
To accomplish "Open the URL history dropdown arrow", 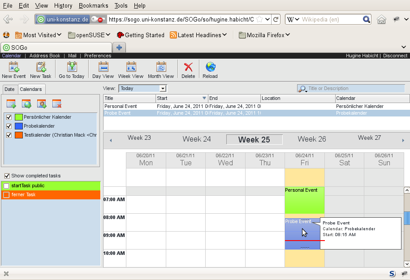I will point(267,19).
